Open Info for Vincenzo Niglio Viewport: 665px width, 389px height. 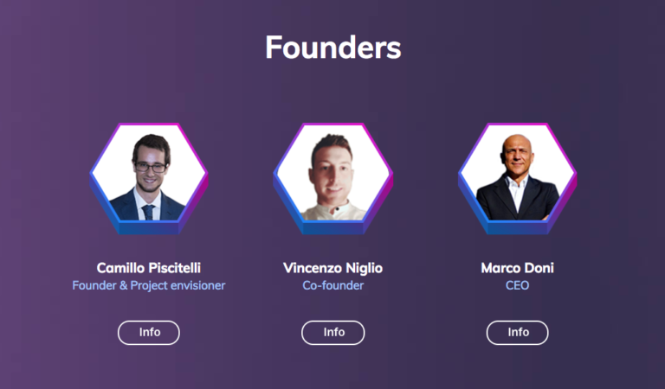click(x=333, y=332)
